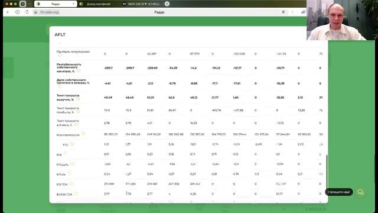
Task: Click the info icon under Доля собственного капитала в активах
Action: (x=60, y=86)
